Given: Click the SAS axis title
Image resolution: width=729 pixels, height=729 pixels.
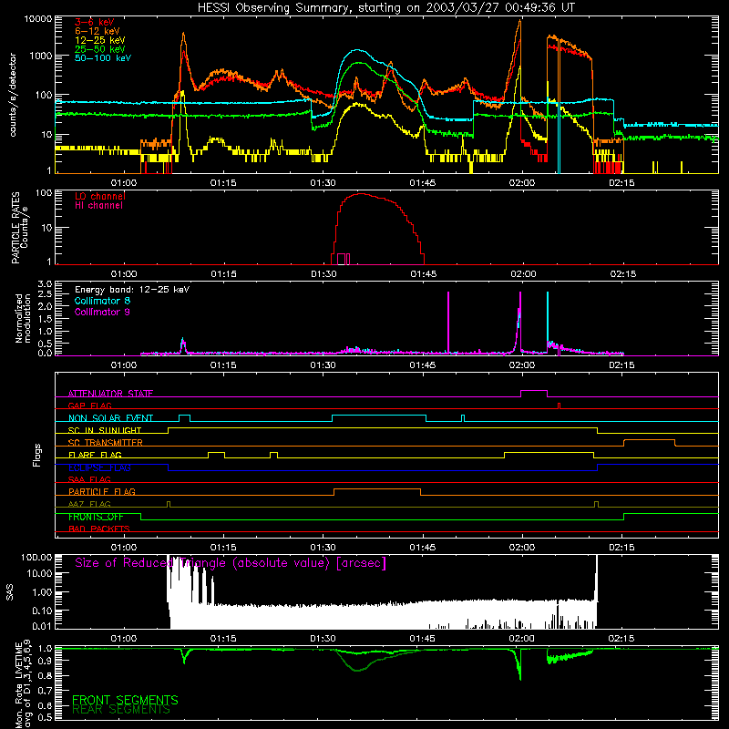Looking at the screenshot, I should [x=10, y=592].
